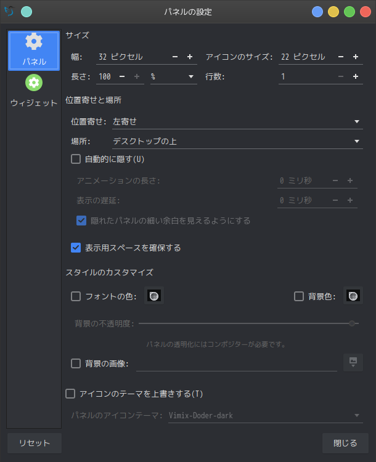
Task: Increase 行数 with plus button
Action: (x=356, y=76)
